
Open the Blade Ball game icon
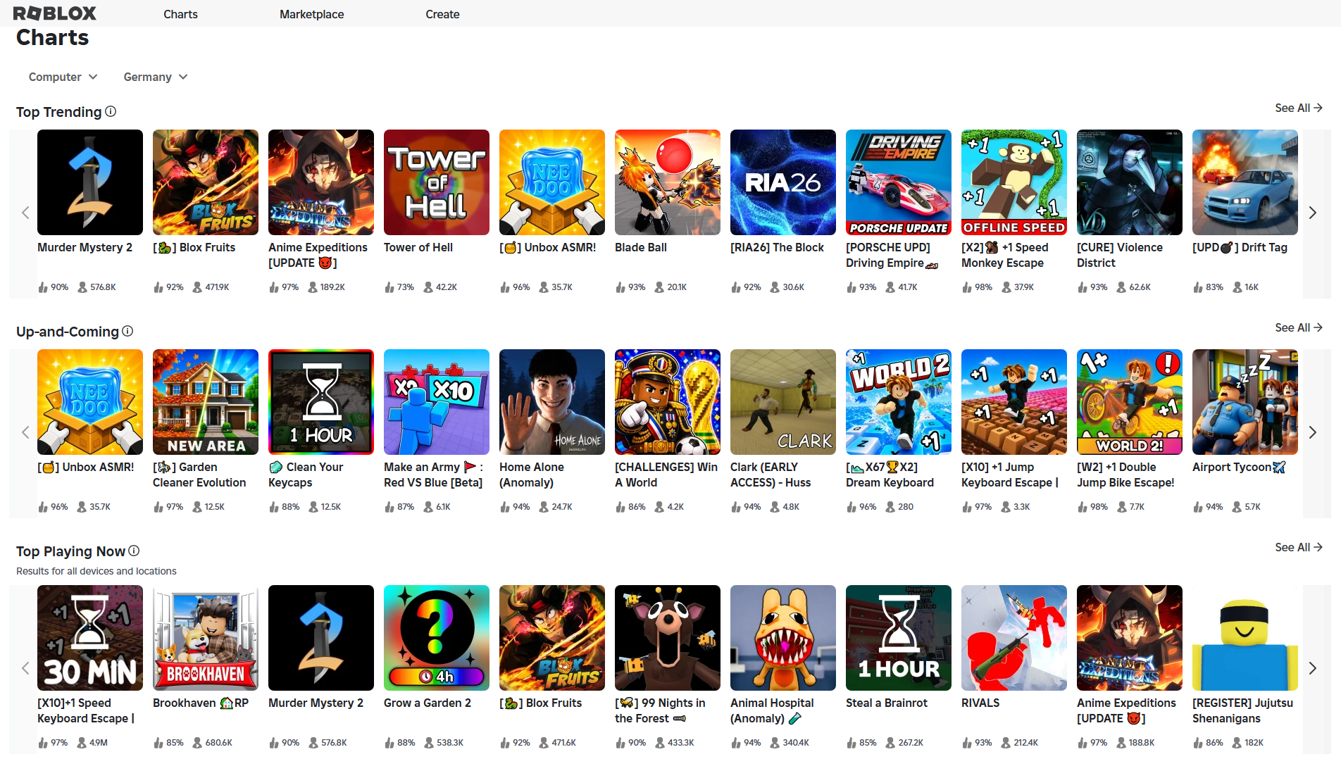coord(668,182)
